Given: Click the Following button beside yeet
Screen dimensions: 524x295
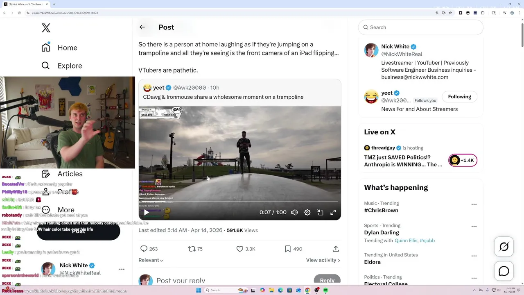Looking at the screenshot, I should click(459, 97).
